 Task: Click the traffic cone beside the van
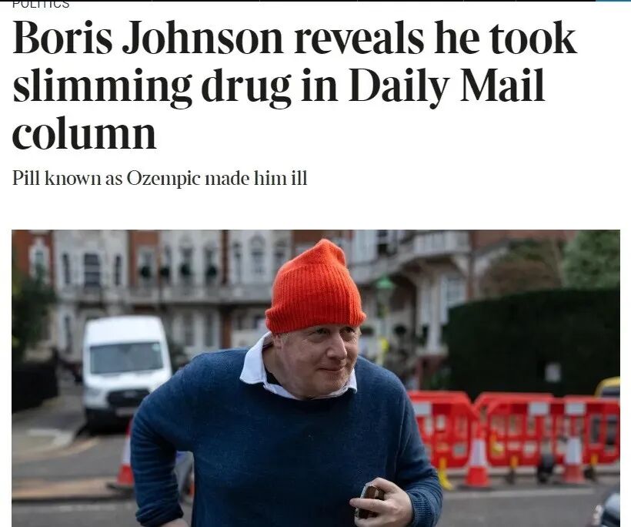[125, 458]
